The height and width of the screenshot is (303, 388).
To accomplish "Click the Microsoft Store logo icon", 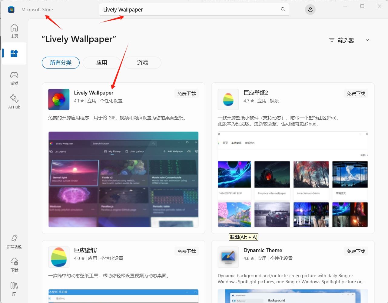I will pyautogui.click(x=11, y=9).
